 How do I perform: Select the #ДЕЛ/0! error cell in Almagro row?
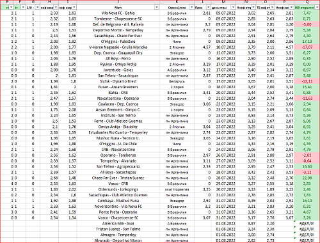click(307, 235)
